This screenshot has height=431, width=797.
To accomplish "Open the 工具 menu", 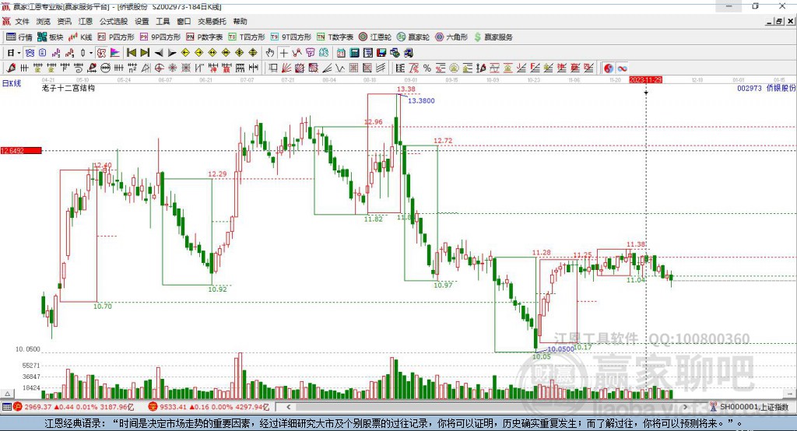I will 163,21.
